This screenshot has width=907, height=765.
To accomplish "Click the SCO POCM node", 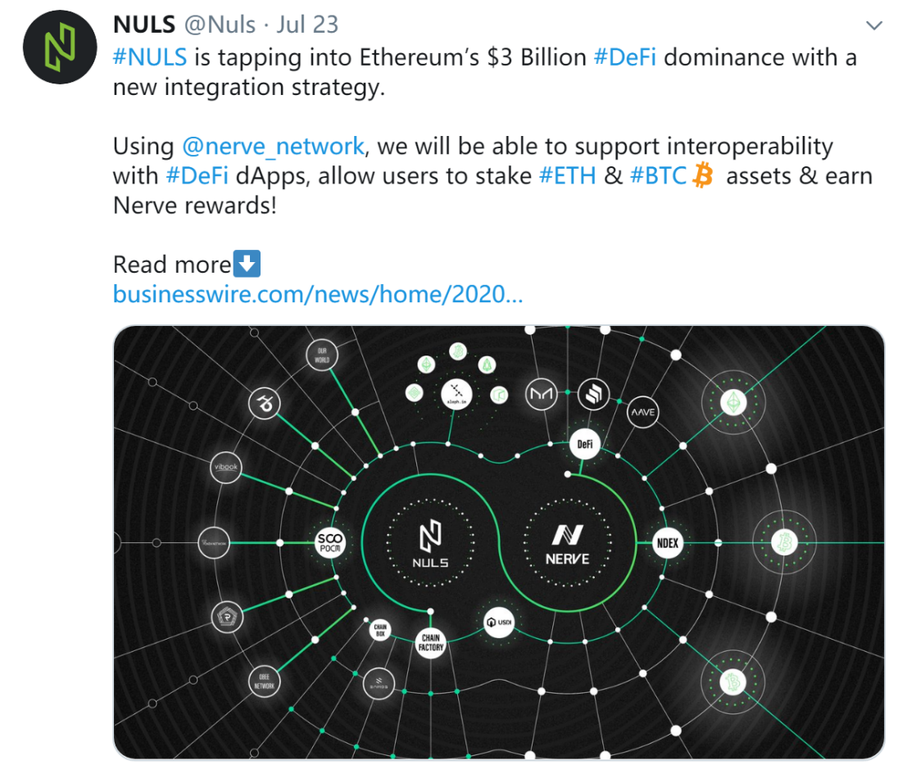I will coord(330,542).
